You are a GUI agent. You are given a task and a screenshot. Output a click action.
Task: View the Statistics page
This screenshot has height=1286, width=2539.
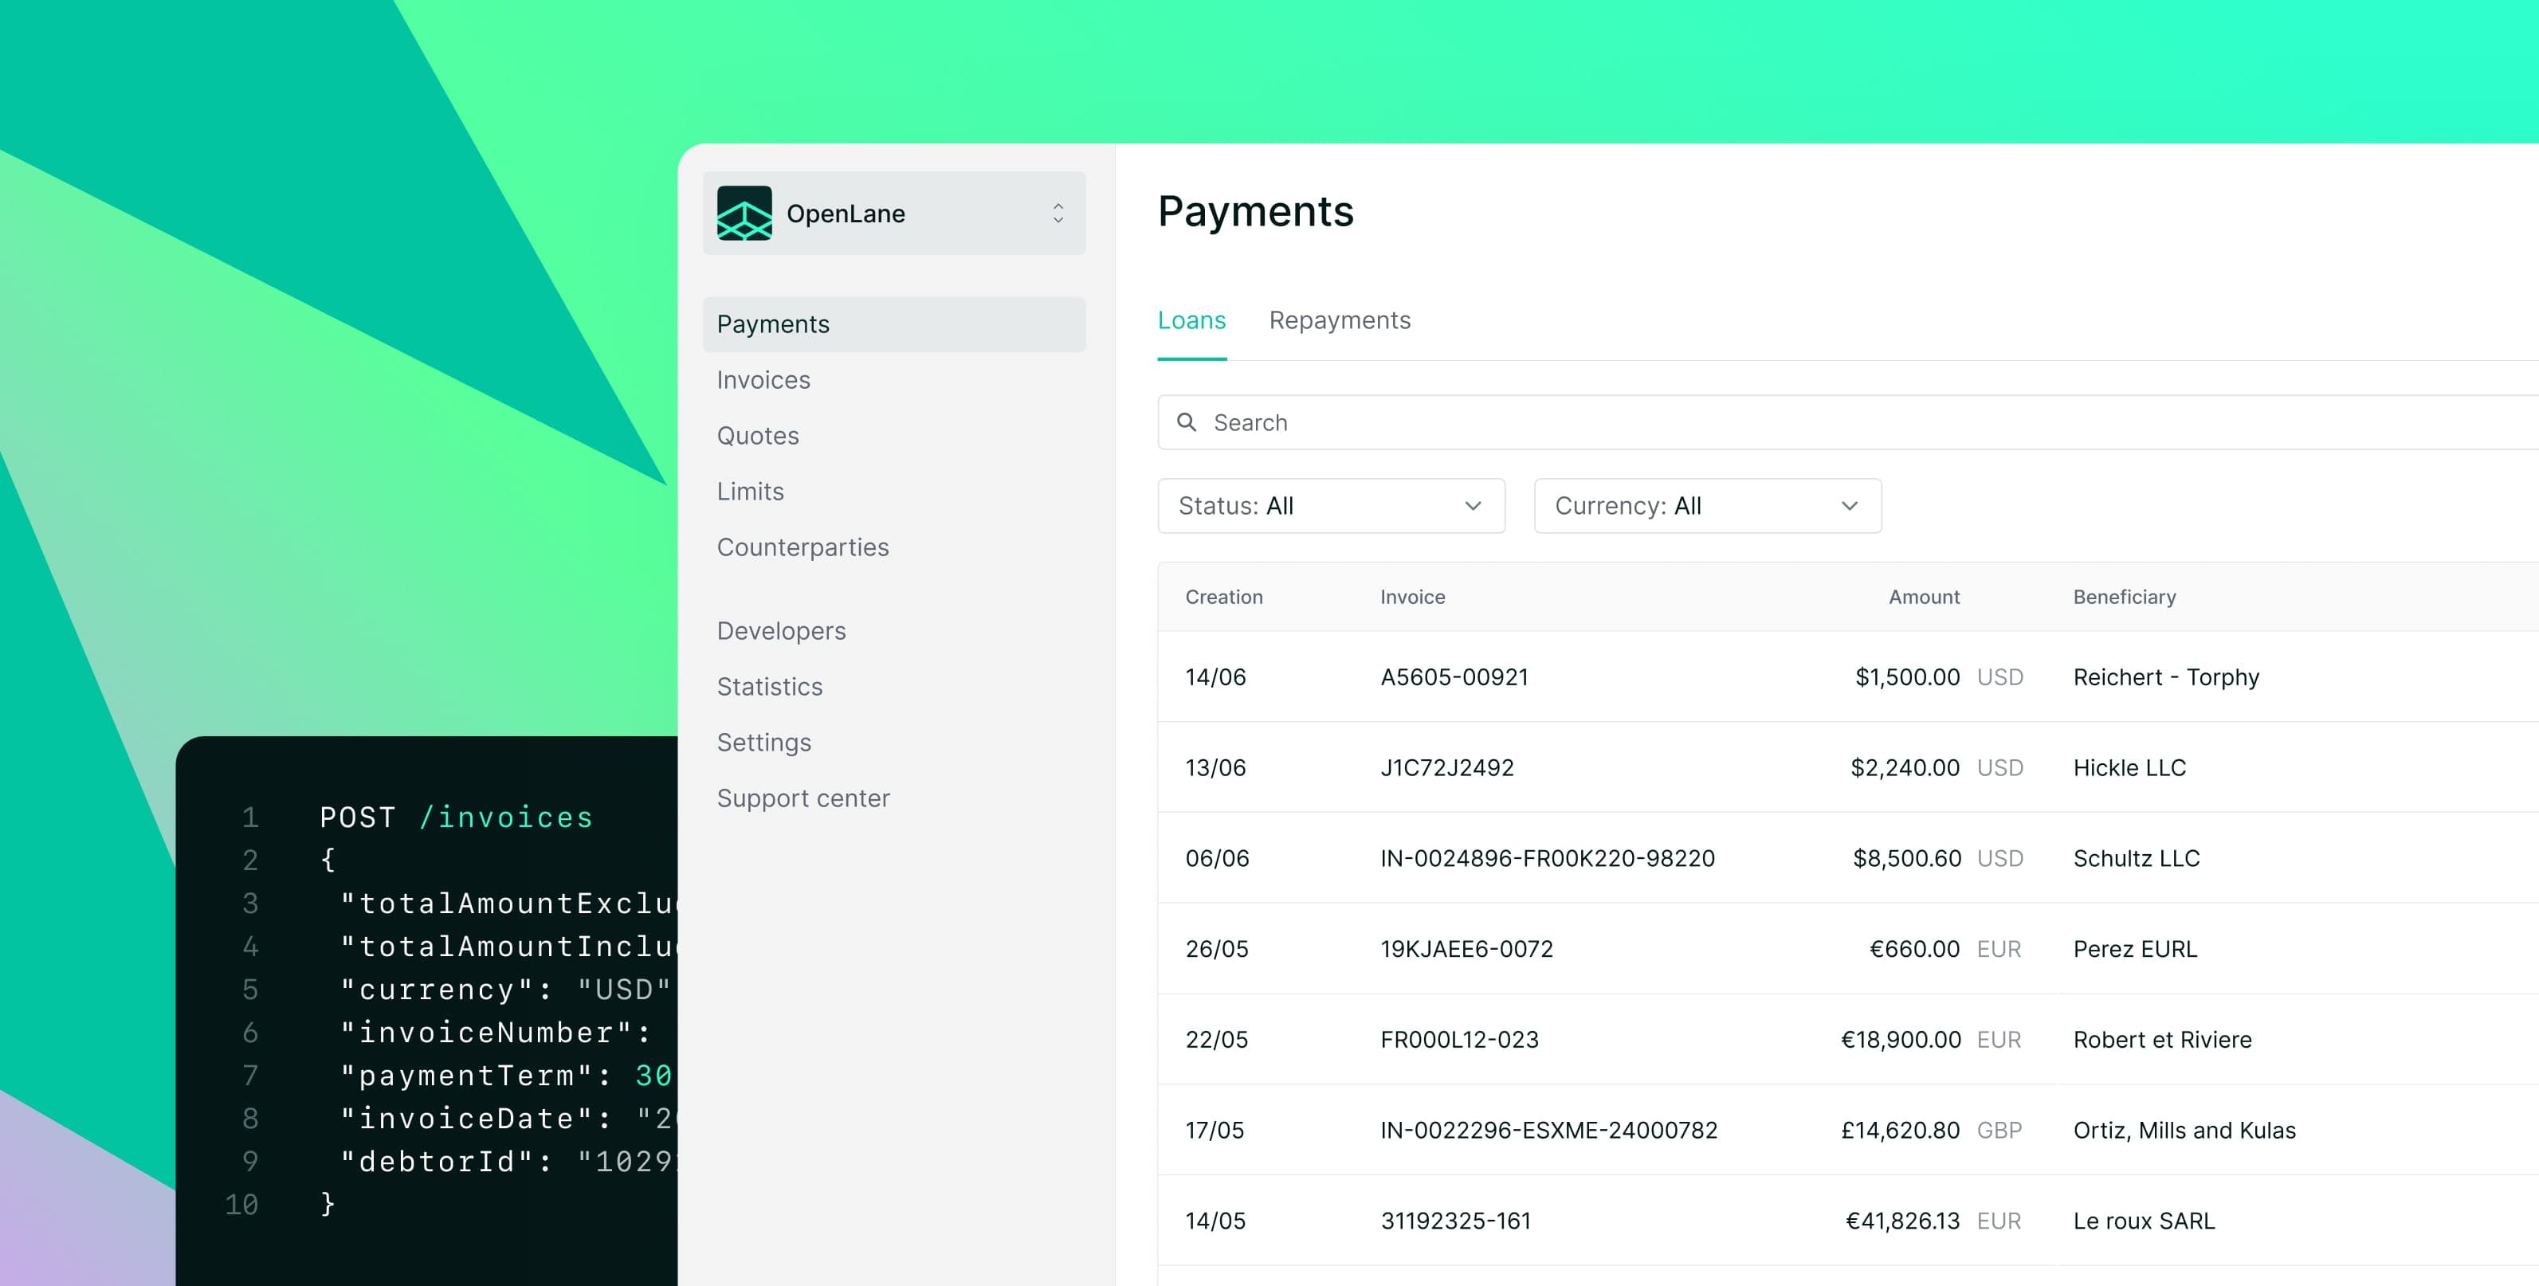769,686
